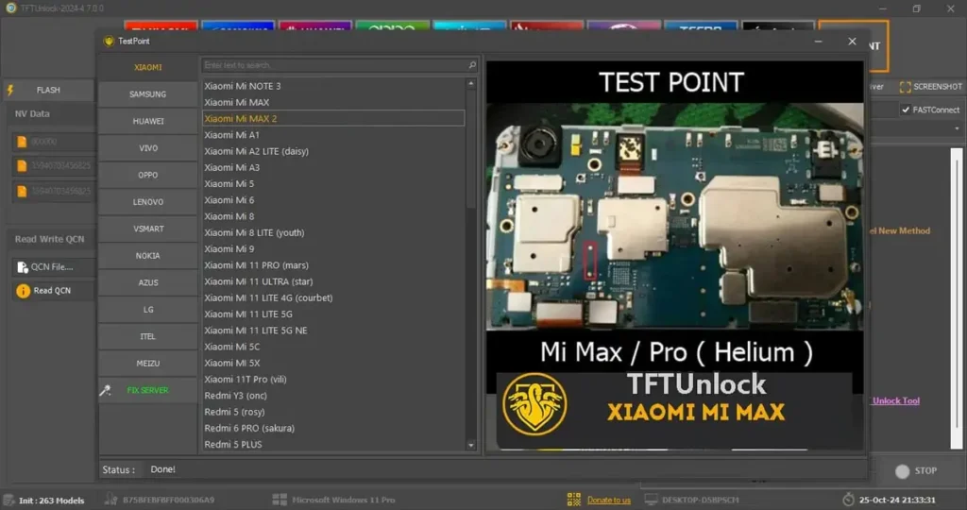Select the SAMSUNG brand tab
This screenshot has height=510, width=967.
pyautogui.click(x=148, y=94)
